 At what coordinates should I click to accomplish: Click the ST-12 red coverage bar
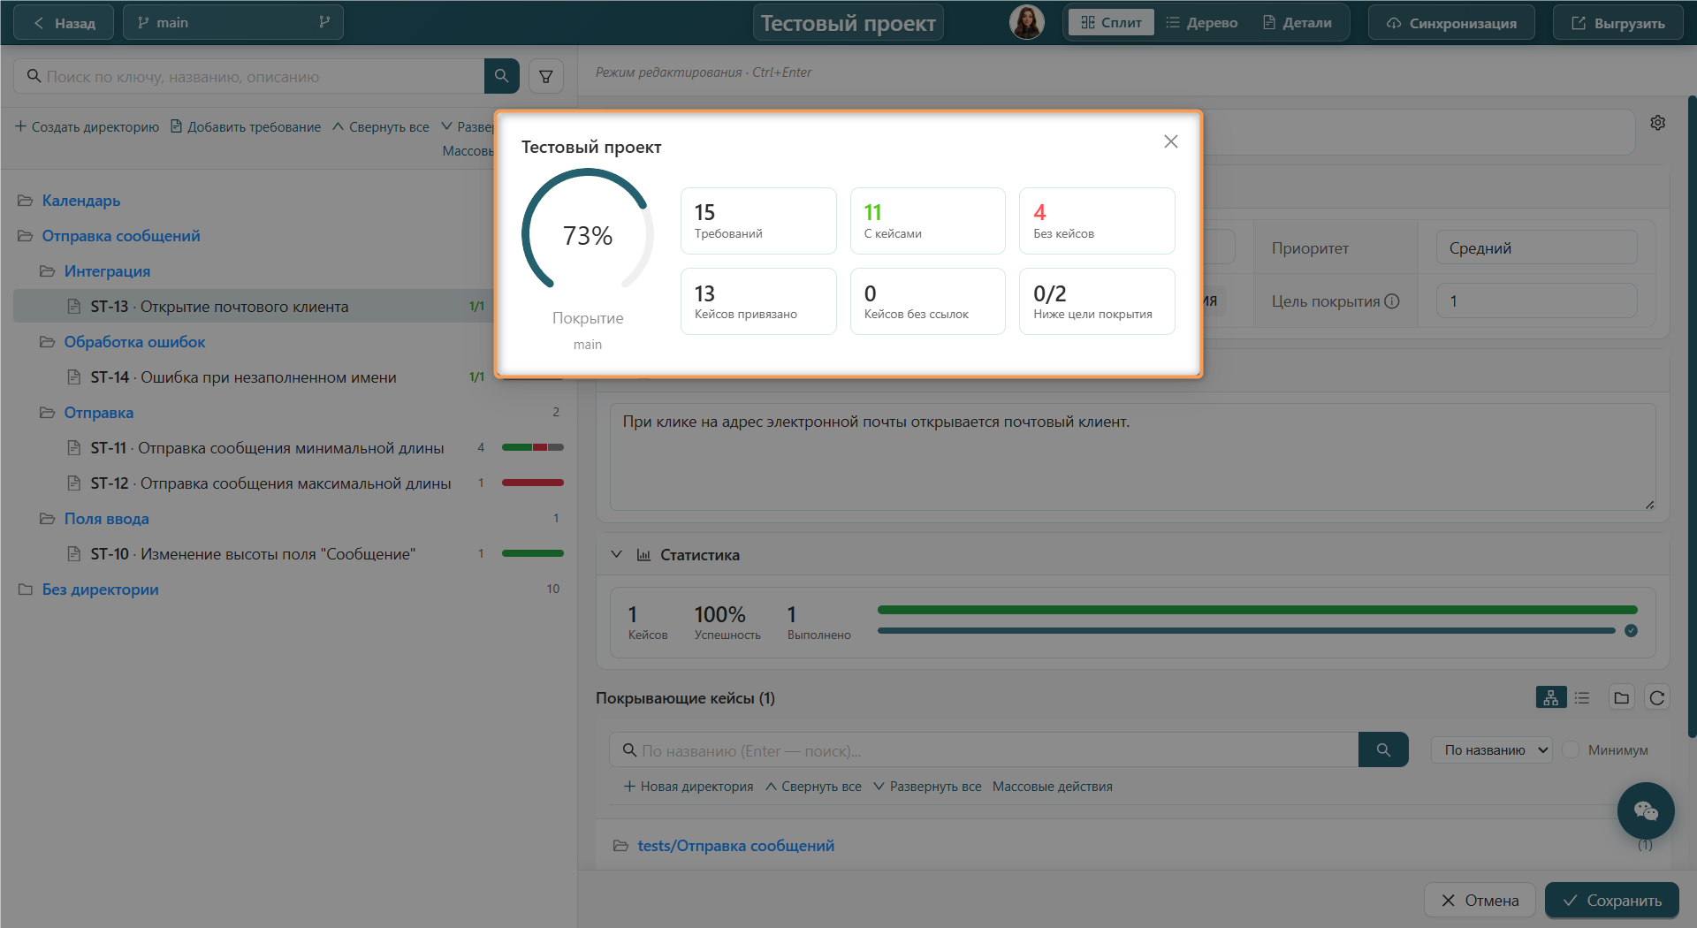click(533, 483)
